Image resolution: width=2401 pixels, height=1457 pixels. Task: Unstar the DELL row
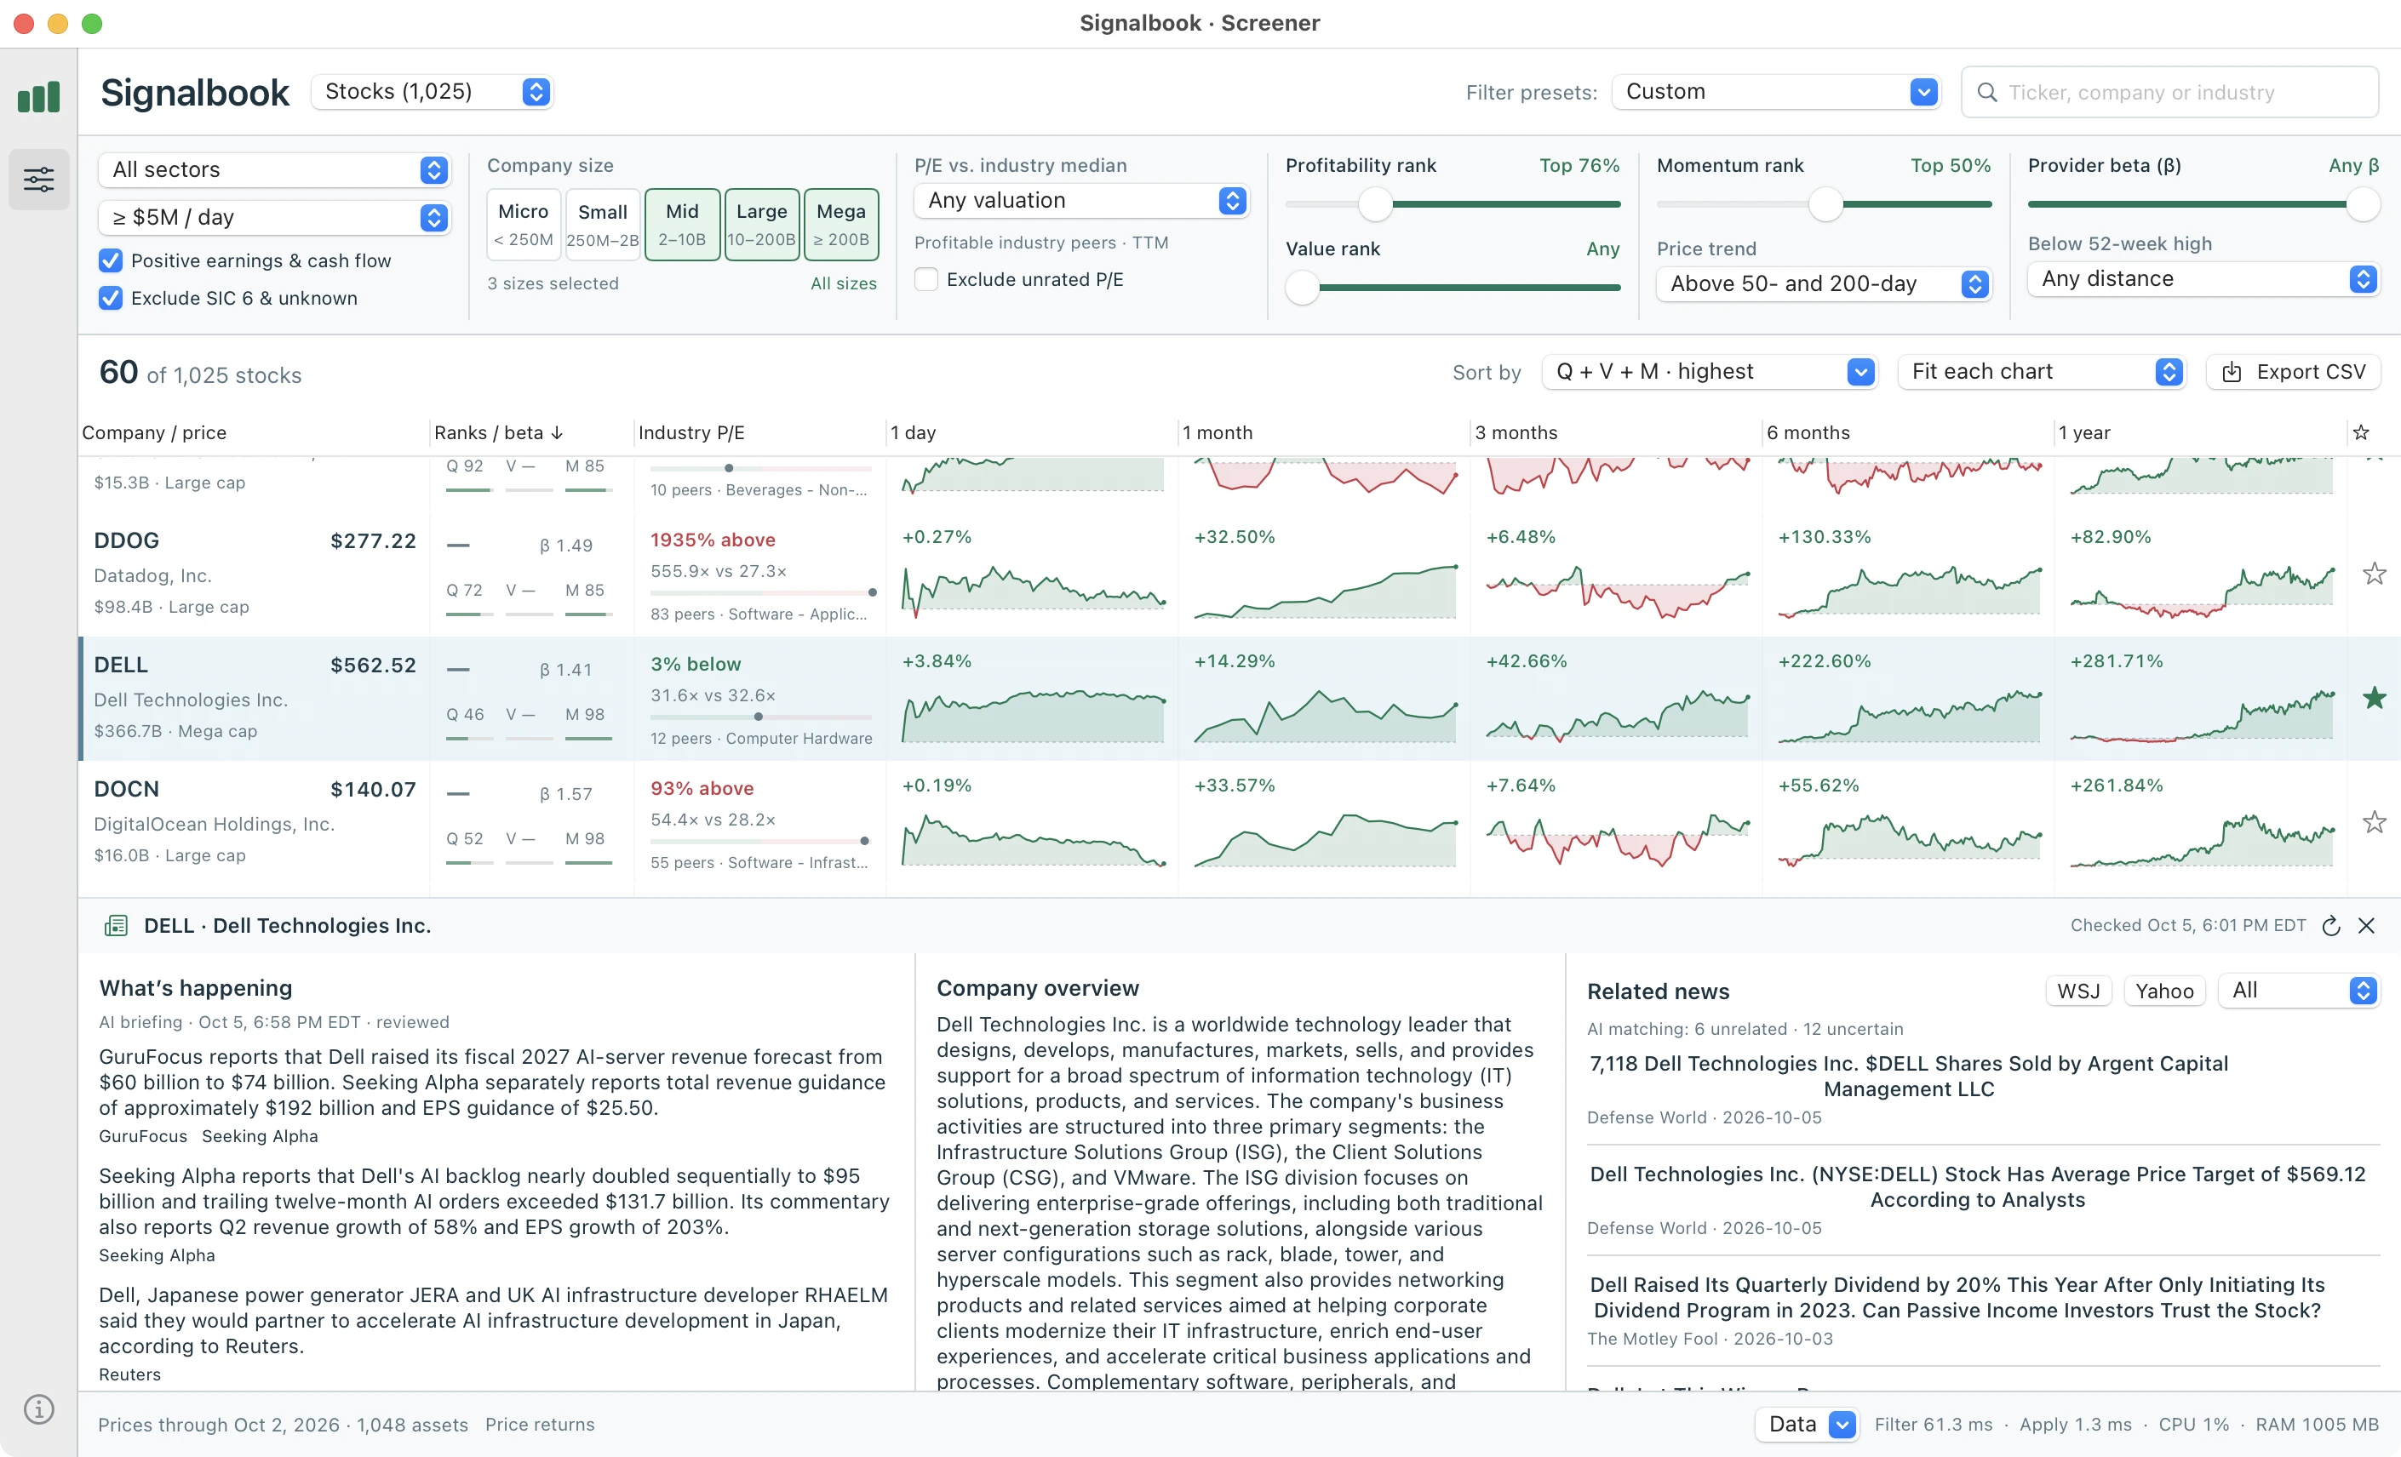(x=2374, y=697)
